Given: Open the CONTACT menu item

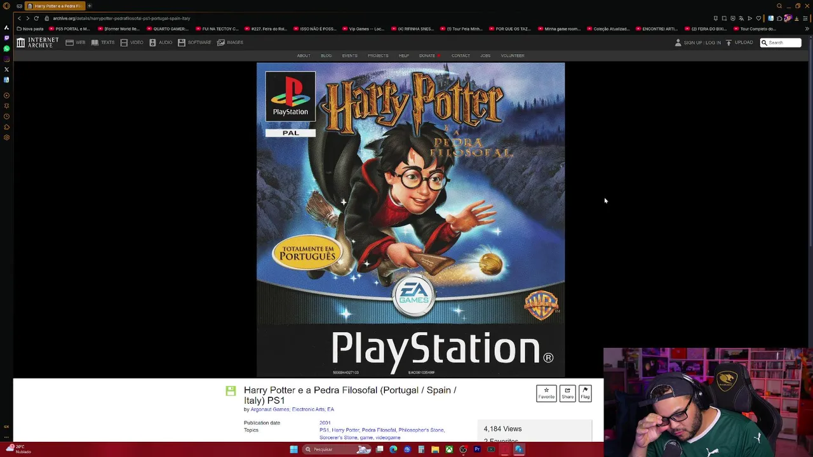Looking at the screenshot, I should (460, 56).
